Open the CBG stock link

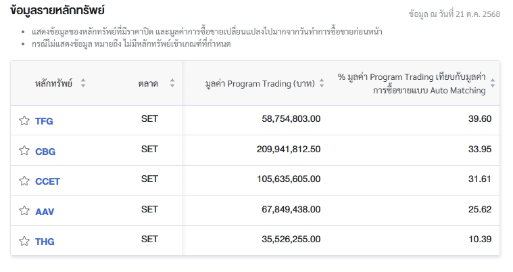pyautogui.click(x=45, y=152)
